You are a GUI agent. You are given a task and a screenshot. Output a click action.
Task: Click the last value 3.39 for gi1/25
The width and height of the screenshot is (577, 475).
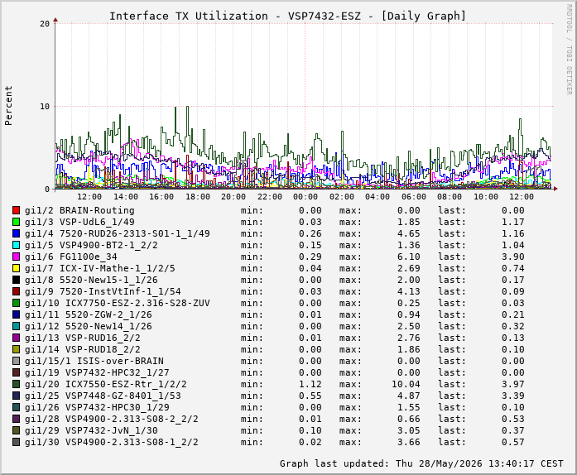[513, 396]
